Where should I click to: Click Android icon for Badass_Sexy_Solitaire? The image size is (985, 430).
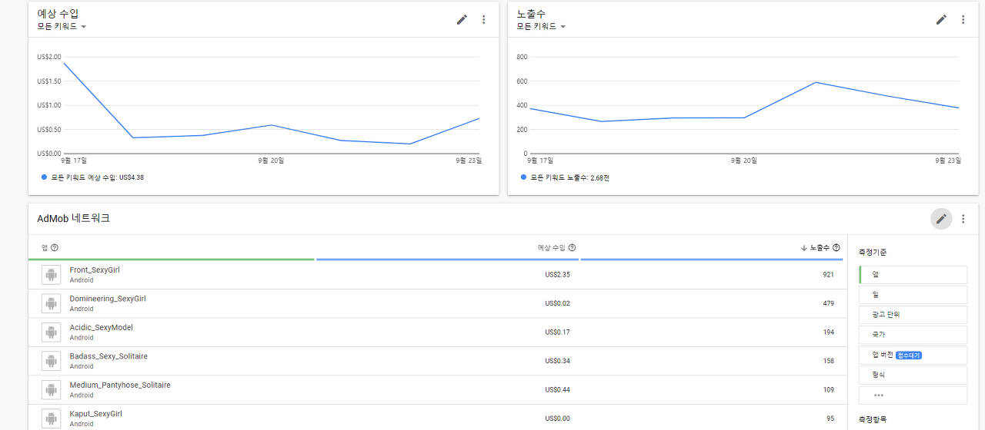click(x=52, y=361)
